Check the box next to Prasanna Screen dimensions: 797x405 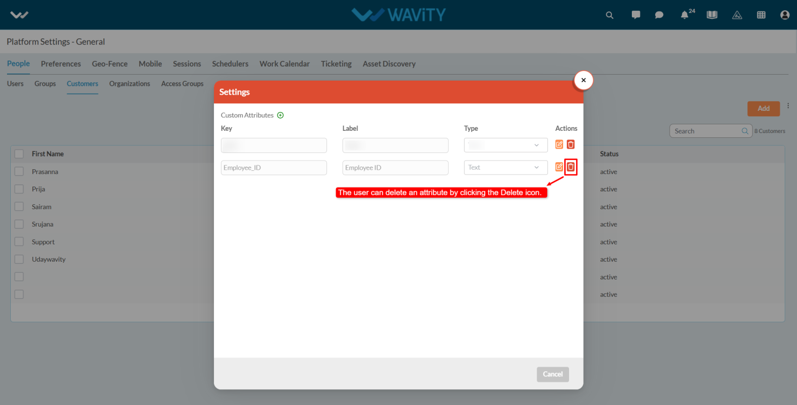pos(19,171)
